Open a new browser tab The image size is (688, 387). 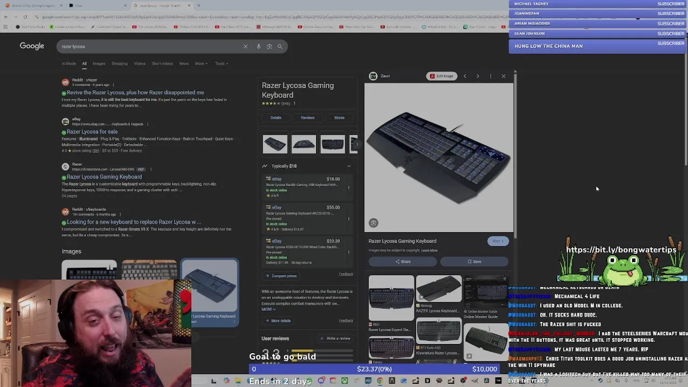(198, 5)
